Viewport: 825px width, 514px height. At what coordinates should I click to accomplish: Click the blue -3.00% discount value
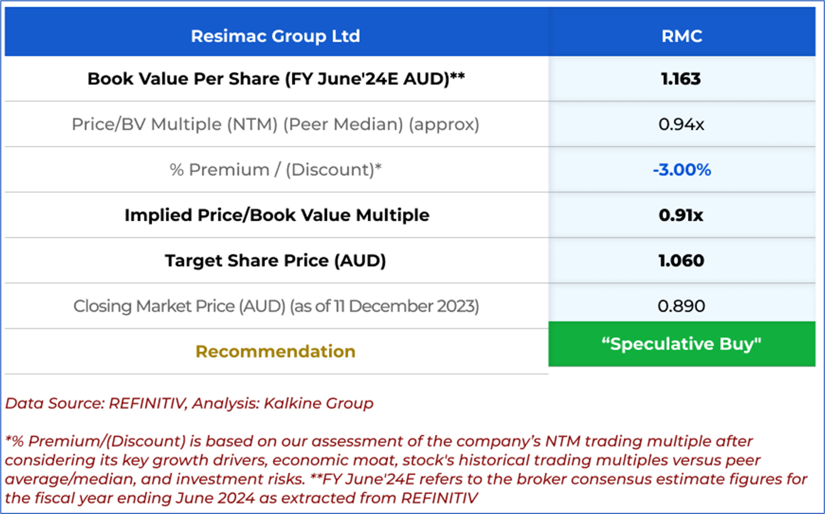[681, 170]
